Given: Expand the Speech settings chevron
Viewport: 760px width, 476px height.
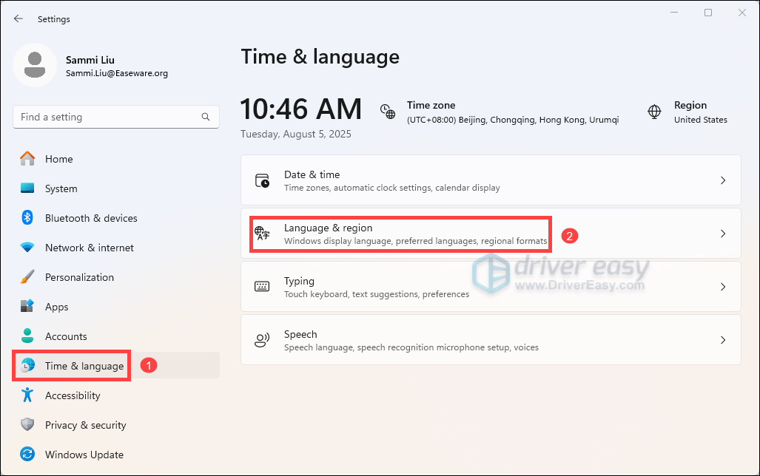Looking at the screenshot, I should tap(723, 339).
